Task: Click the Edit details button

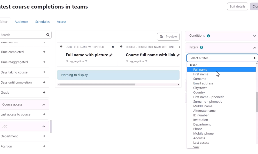Action: click(237, 6)
